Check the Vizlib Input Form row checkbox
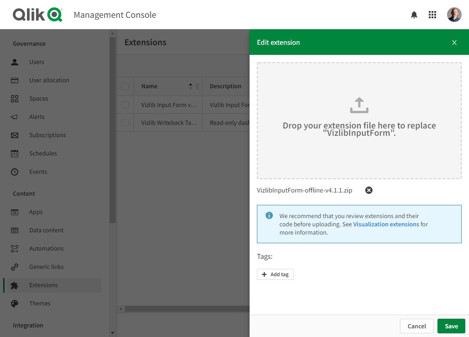The image size is (469, 337). (125, 105)
